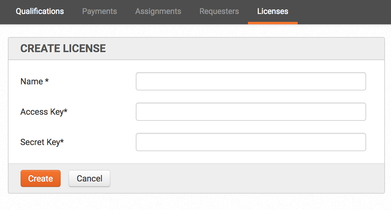Open the Payments tab
The width and height of the screenshot is (391, 210).
point(99,12)
